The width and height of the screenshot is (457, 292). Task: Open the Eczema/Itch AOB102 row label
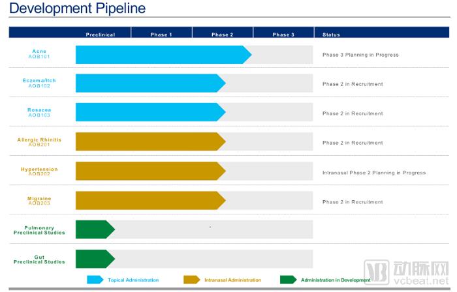39,83
